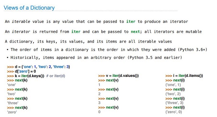
Task: Click the italic word 'iterable'
Action: (21, 21)
